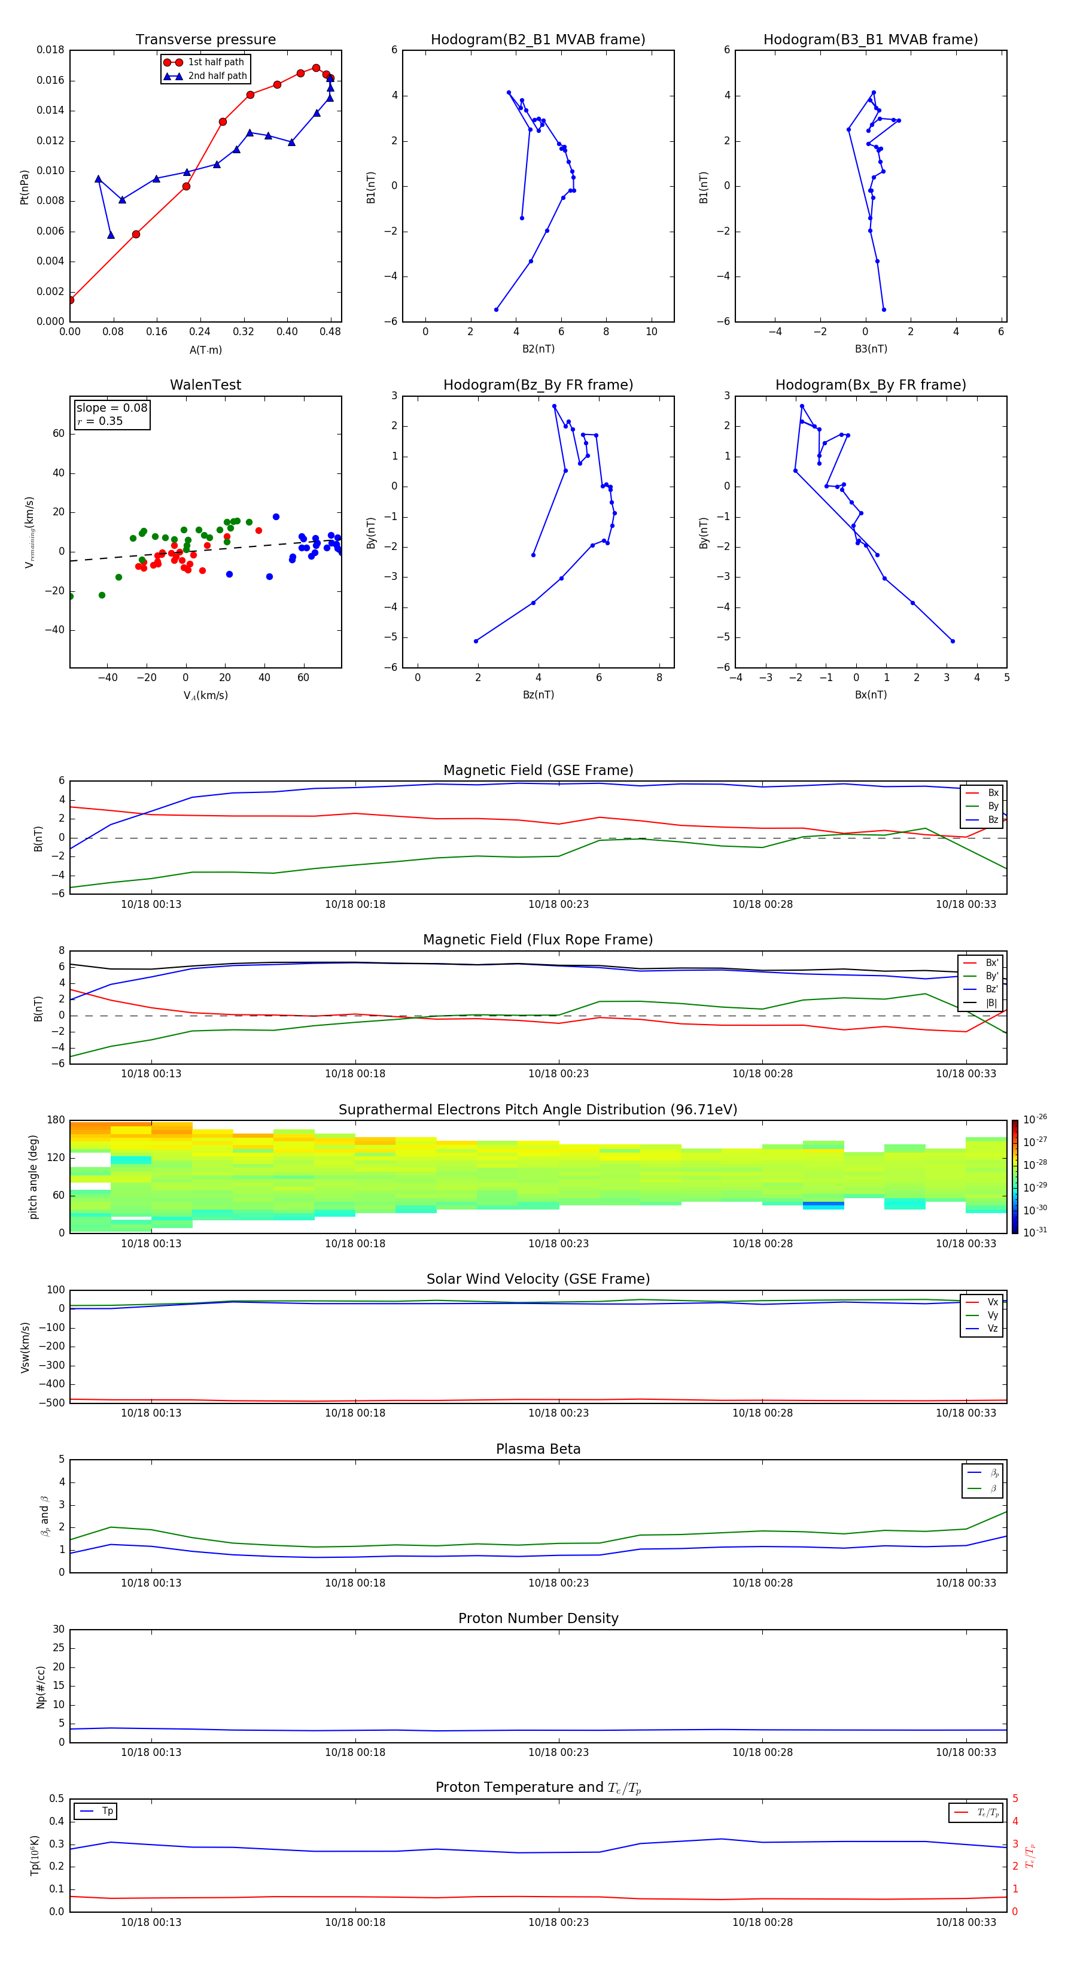This screenshot has height=1975, width=1077.
Task: Click the "Hodogram(B3_B1 MVAB frame)" title
Action: (871, 40)
